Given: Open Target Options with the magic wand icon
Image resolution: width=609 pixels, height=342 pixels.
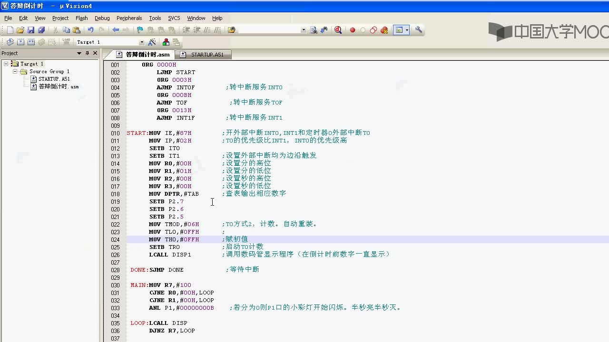Looking at the screenshot, I should pos(152,42).
